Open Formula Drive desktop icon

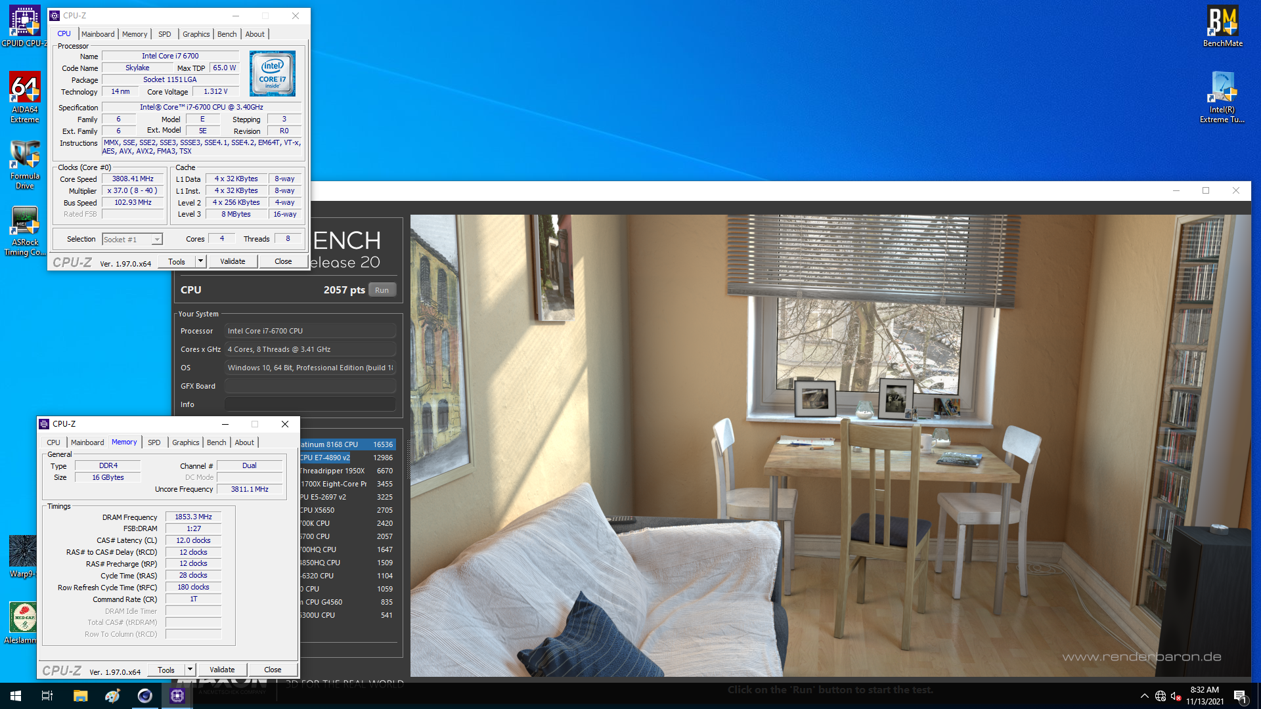[24, 164]
